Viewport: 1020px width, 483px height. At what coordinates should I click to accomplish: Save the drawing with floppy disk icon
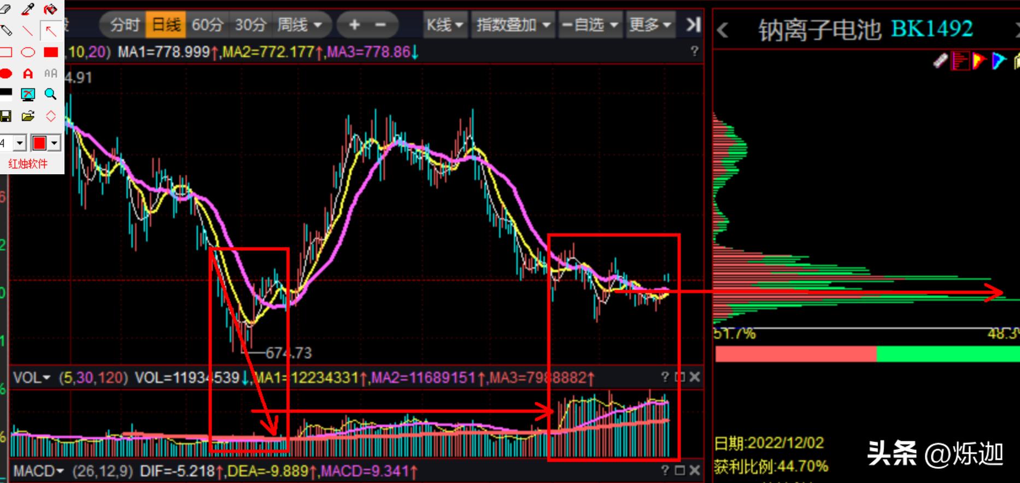tap(5, 116)
